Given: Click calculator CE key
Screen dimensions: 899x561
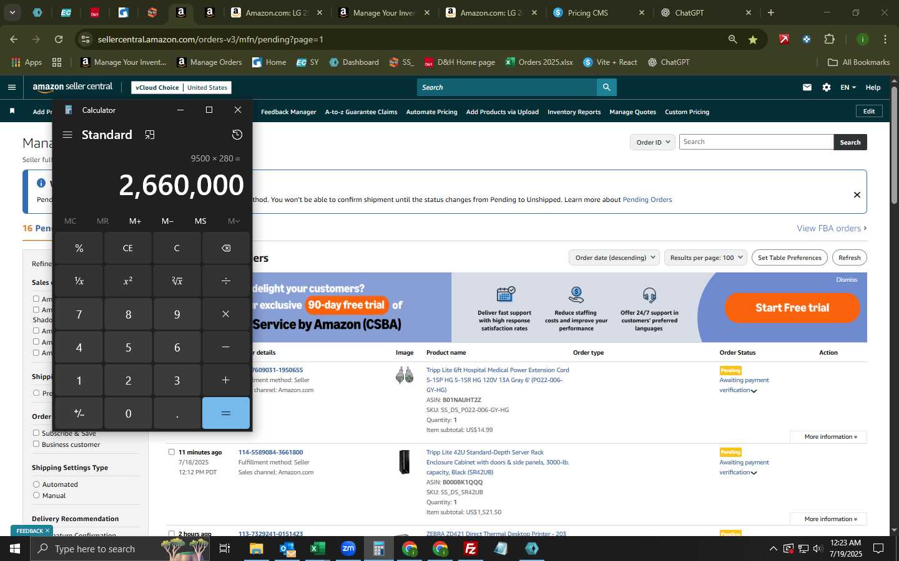Looking at the screenshot, I should 128,248.
